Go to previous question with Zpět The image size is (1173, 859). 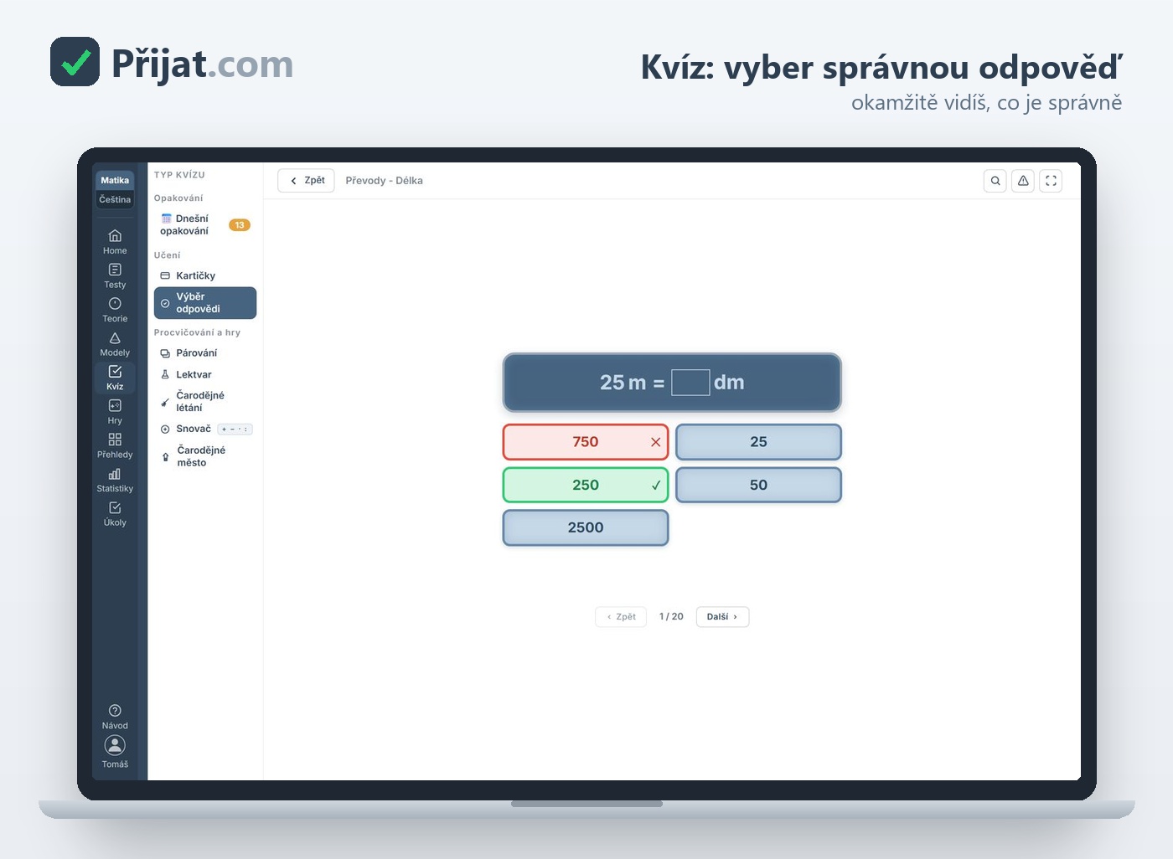(621, 617)
